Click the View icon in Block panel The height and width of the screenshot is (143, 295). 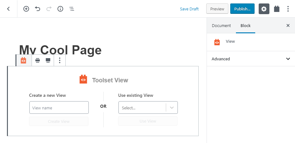217,42
